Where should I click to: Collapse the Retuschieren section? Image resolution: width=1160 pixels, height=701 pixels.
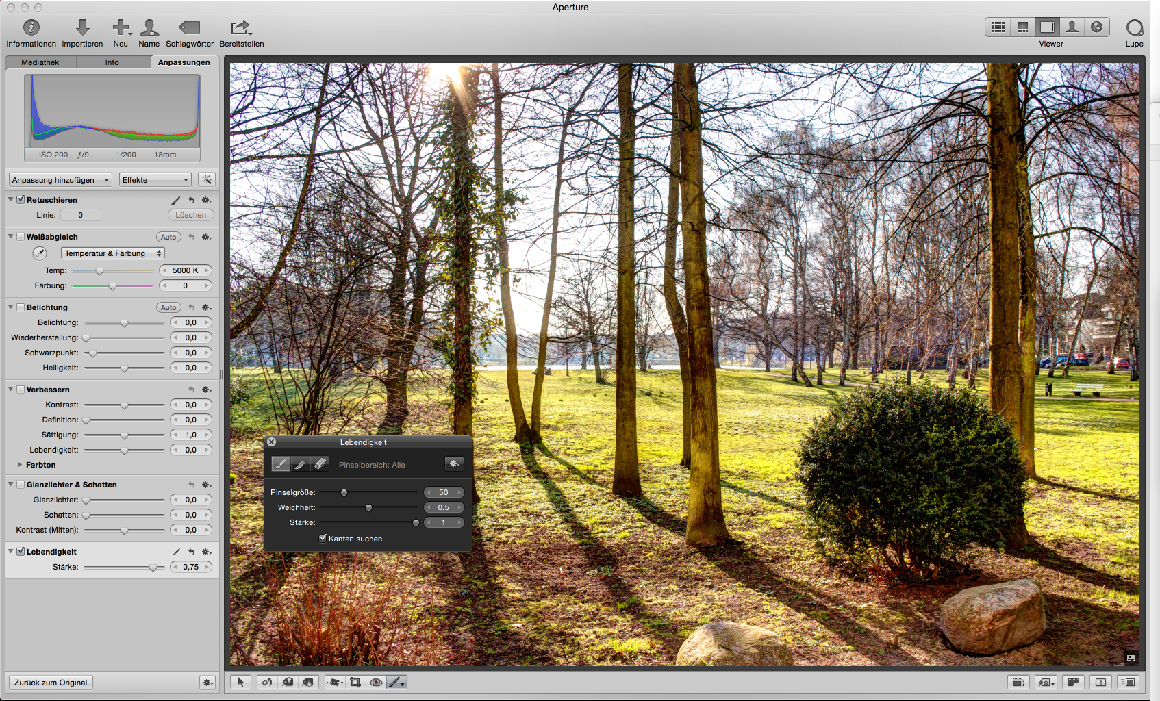pyautogui.click(x=11, y=200)
